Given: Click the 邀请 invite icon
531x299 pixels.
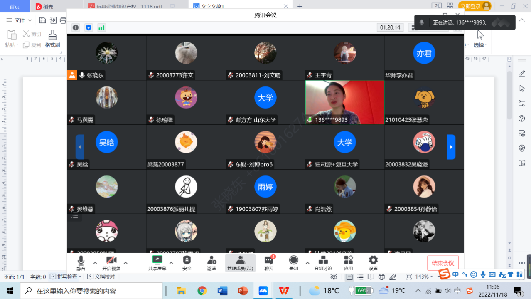Looking at the screenshot, I should pos(211,261).
